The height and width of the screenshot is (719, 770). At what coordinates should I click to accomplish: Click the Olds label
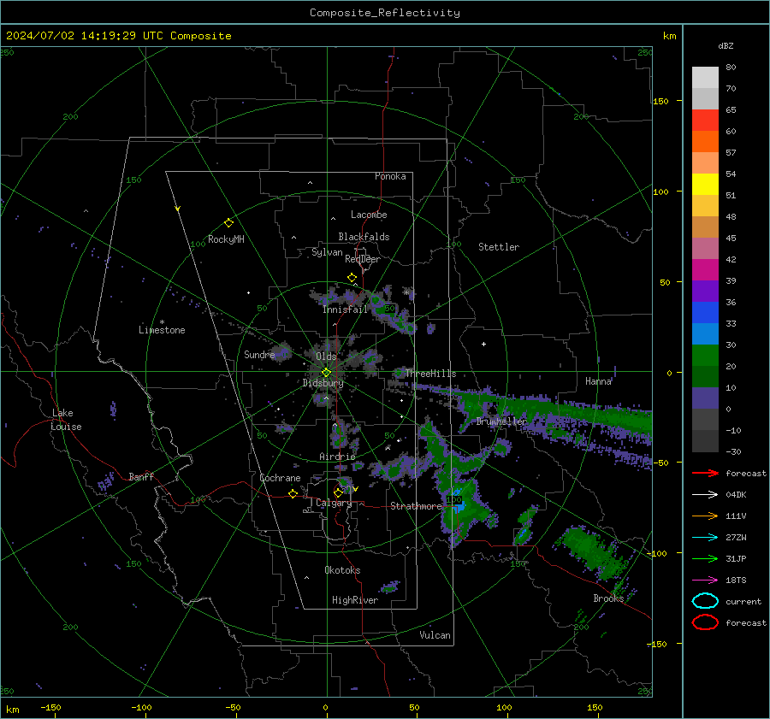click(x=326, y=357)
